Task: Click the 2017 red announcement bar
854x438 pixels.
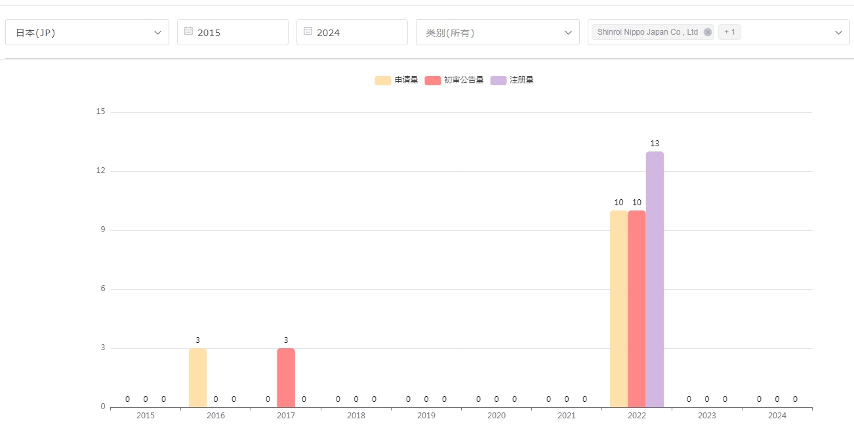Action: [286, 377]
